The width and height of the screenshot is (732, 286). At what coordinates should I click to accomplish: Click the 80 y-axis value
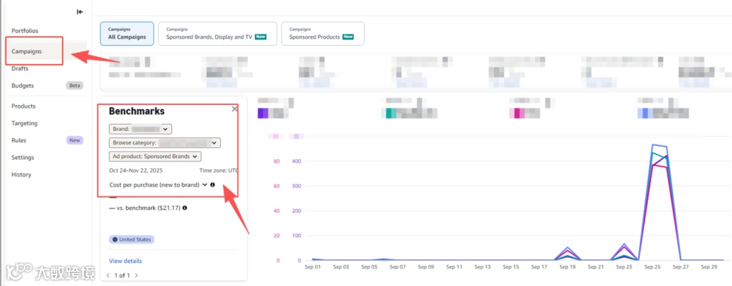(277, 161)
